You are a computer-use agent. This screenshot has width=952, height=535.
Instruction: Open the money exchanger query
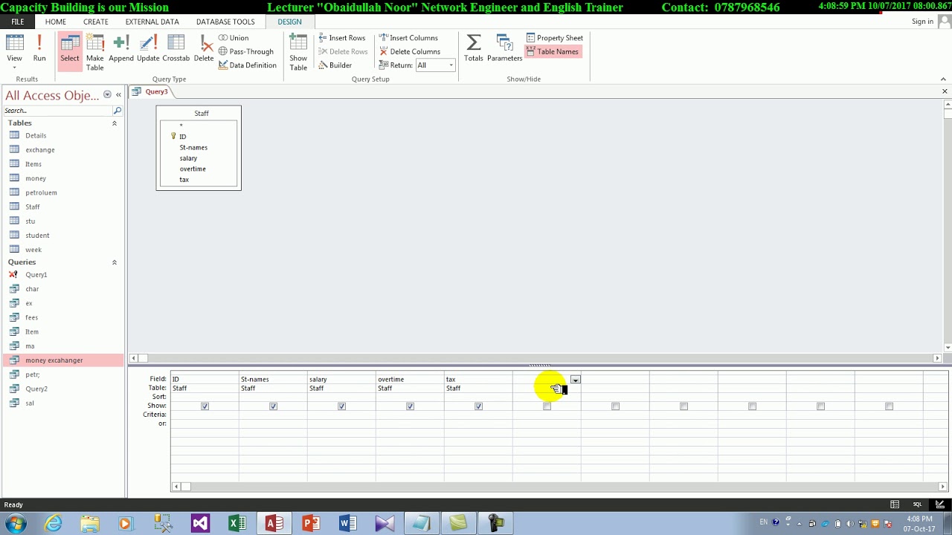click(63, 360)
